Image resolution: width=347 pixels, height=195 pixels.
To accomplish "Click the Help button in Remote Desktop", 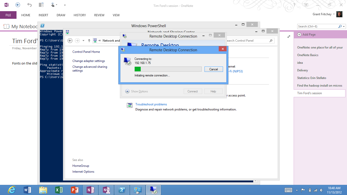I will 213,91.
